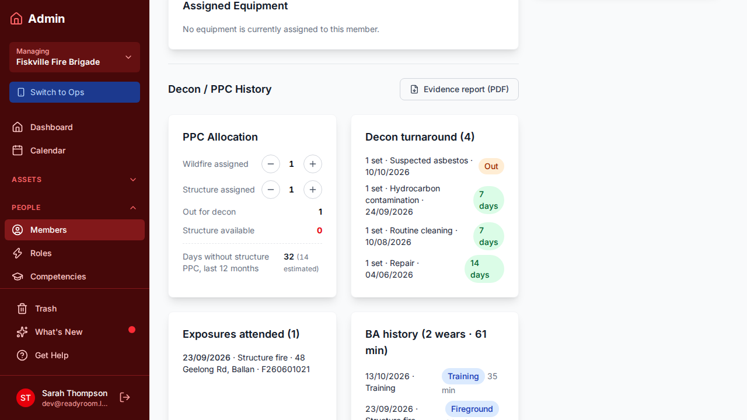
Task: Click the Training badge in BA history
Action: [463, 376]
